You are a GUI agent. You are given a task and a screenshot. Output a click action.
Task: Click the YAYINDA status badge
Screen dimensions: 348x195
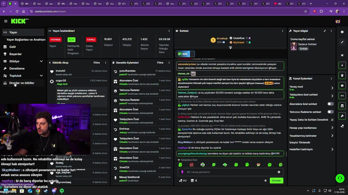click(55, 40)
